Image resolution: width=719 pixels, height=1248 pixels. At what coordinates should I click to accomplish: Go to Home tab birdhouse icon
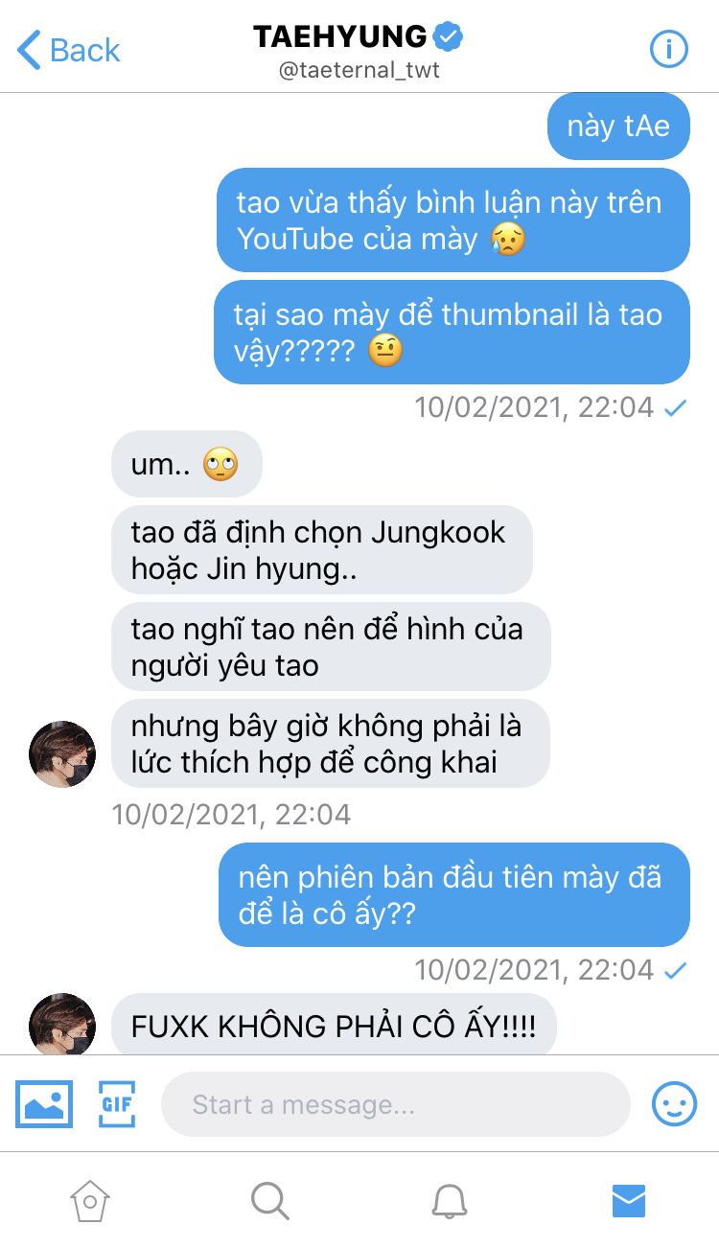90,1200
